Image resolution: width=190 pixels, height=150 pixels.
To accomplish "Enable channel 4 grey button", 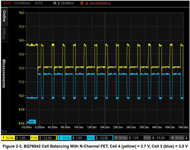I will pyautogui.click(x=173, y=138).
